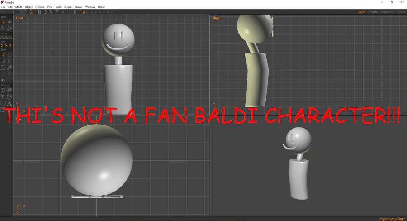407x221 pixels.
Task: Open the Options menu
Action: coord(40,7)
